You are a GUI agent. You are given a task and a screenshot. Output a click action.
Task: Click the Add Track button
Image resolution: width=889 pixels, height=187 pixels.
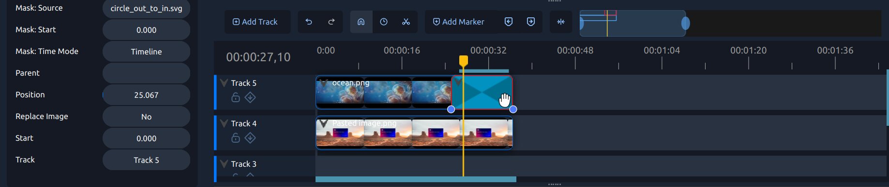click(x=257, y=22)
